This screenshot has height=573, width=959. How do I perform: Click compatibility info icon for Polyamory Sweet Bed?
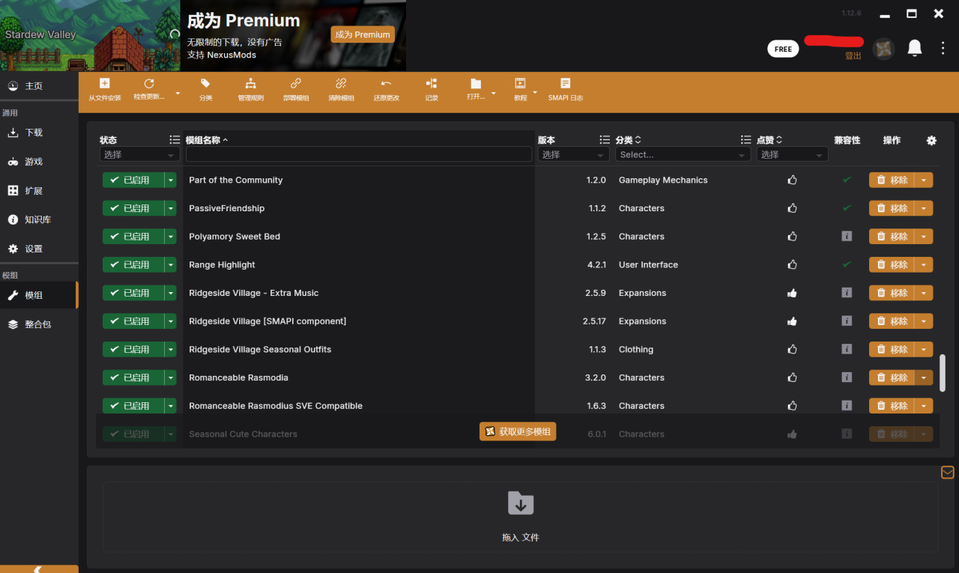[847, 236]
